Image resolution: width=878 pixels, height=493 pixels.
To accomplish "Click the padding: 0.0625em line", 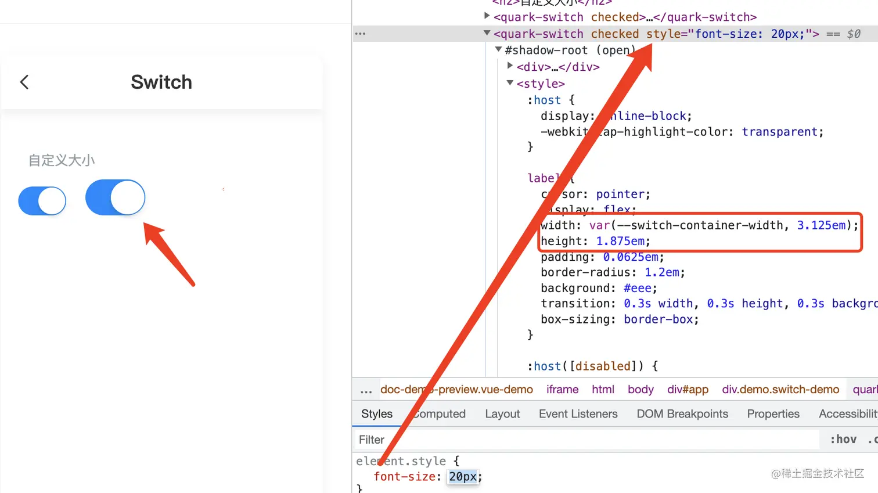I will click(x=602, y=257).
